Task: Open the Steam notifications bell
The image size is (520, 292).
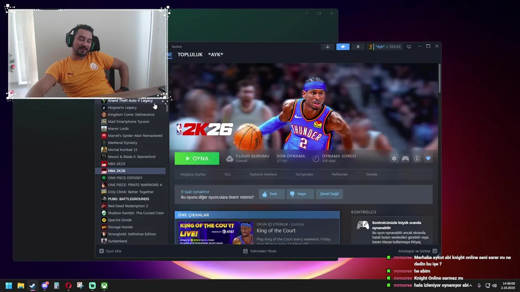Action: click(x=358, y=47)
